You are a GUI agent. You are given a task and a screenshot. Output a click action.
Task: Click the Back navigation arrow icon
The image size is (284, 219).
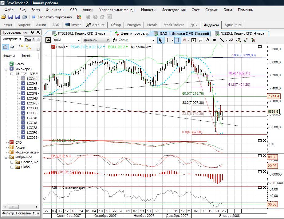pos(88,17)
